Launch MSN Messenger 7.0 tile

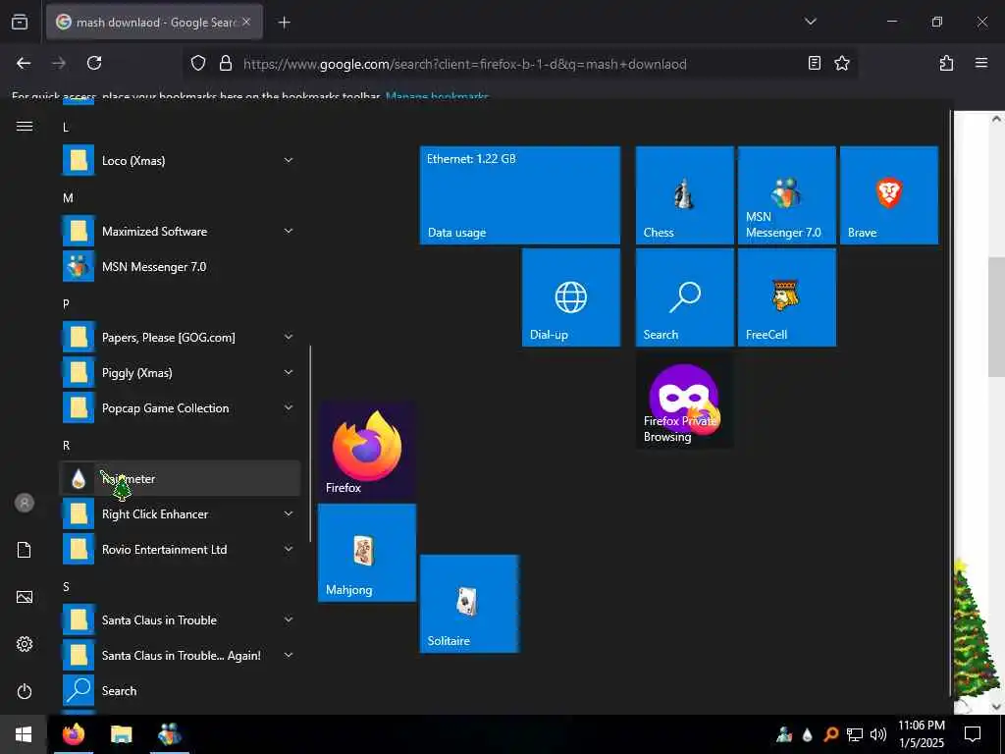(786, 195)
